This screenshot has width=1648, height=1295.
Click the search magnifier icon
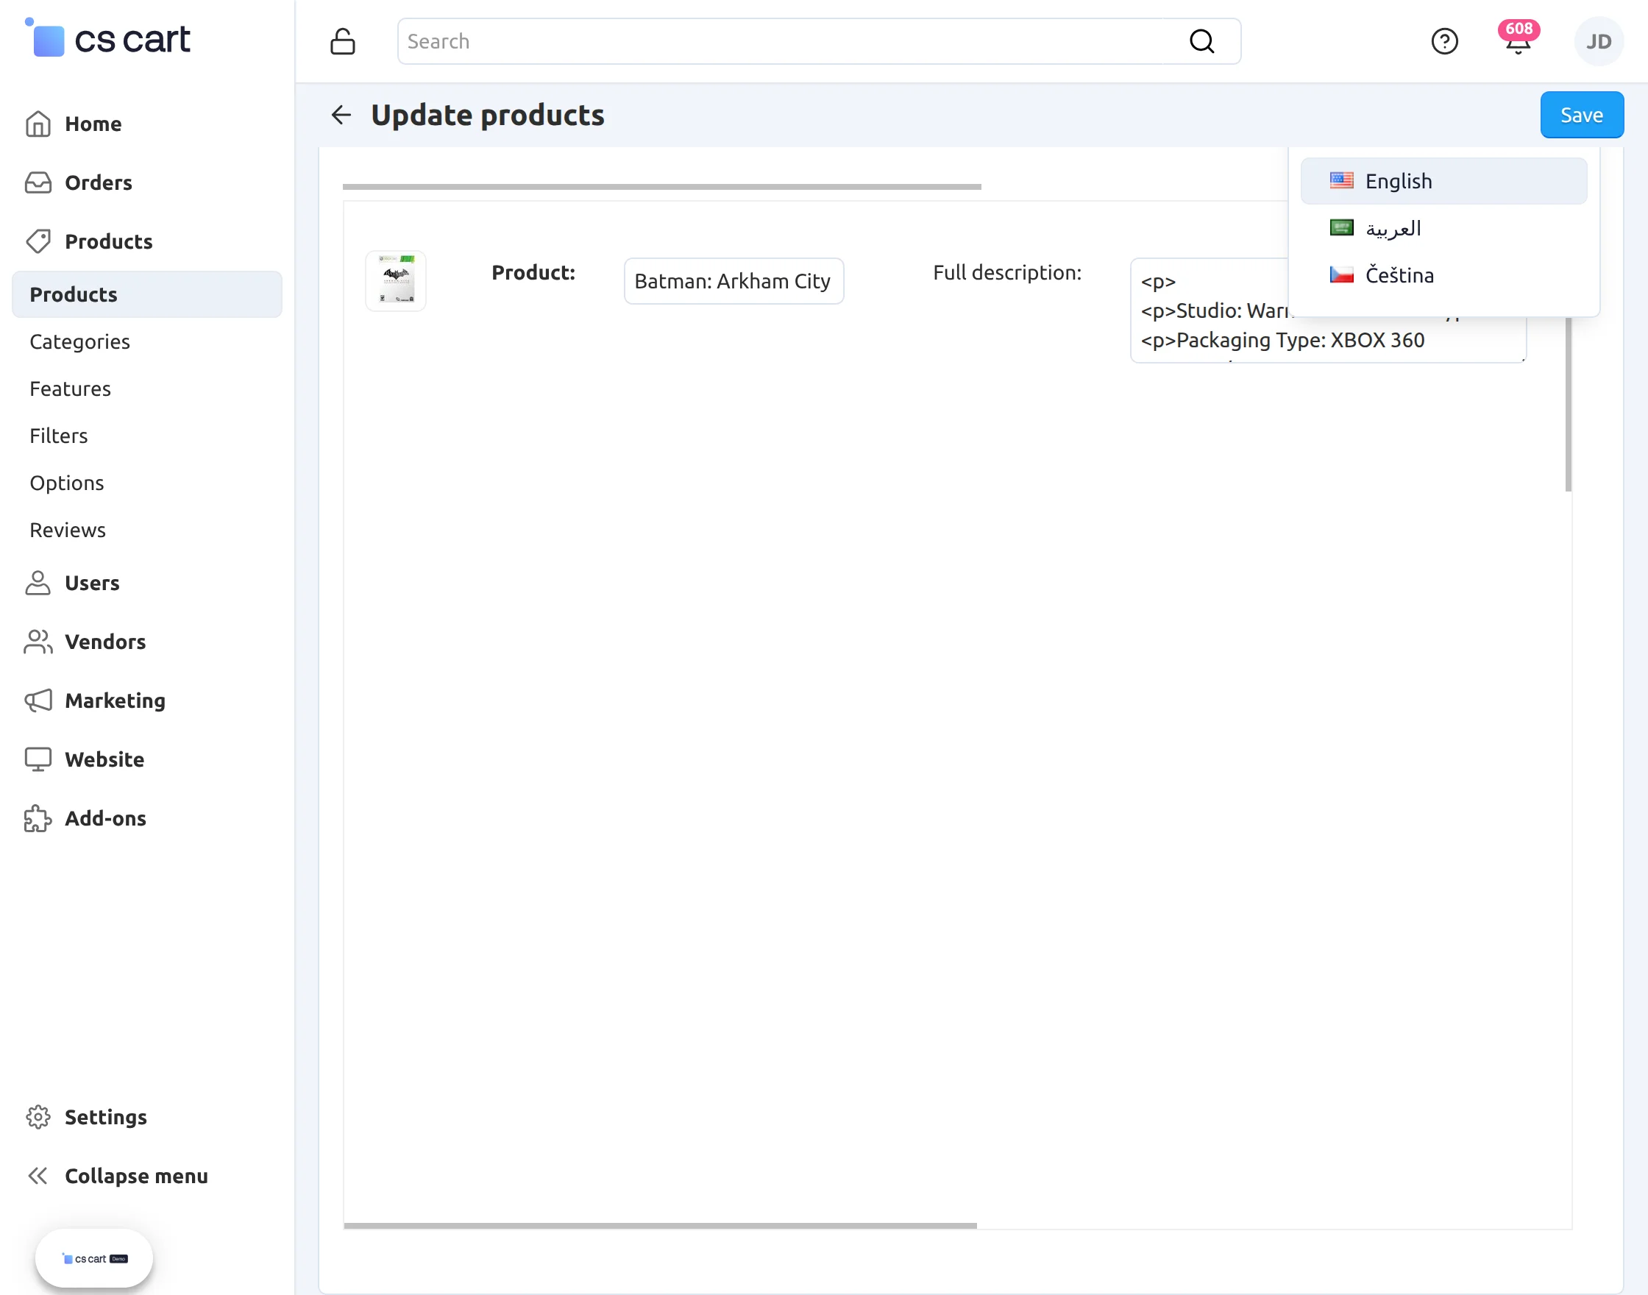[x=1201, y=41]
